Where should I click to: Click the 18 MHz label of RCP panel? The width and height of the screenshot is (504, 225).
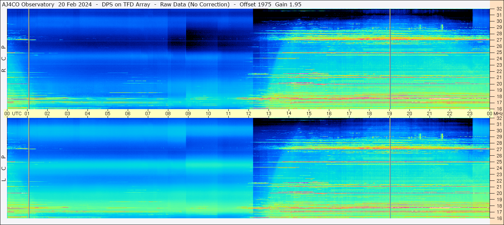coord(499,96)
